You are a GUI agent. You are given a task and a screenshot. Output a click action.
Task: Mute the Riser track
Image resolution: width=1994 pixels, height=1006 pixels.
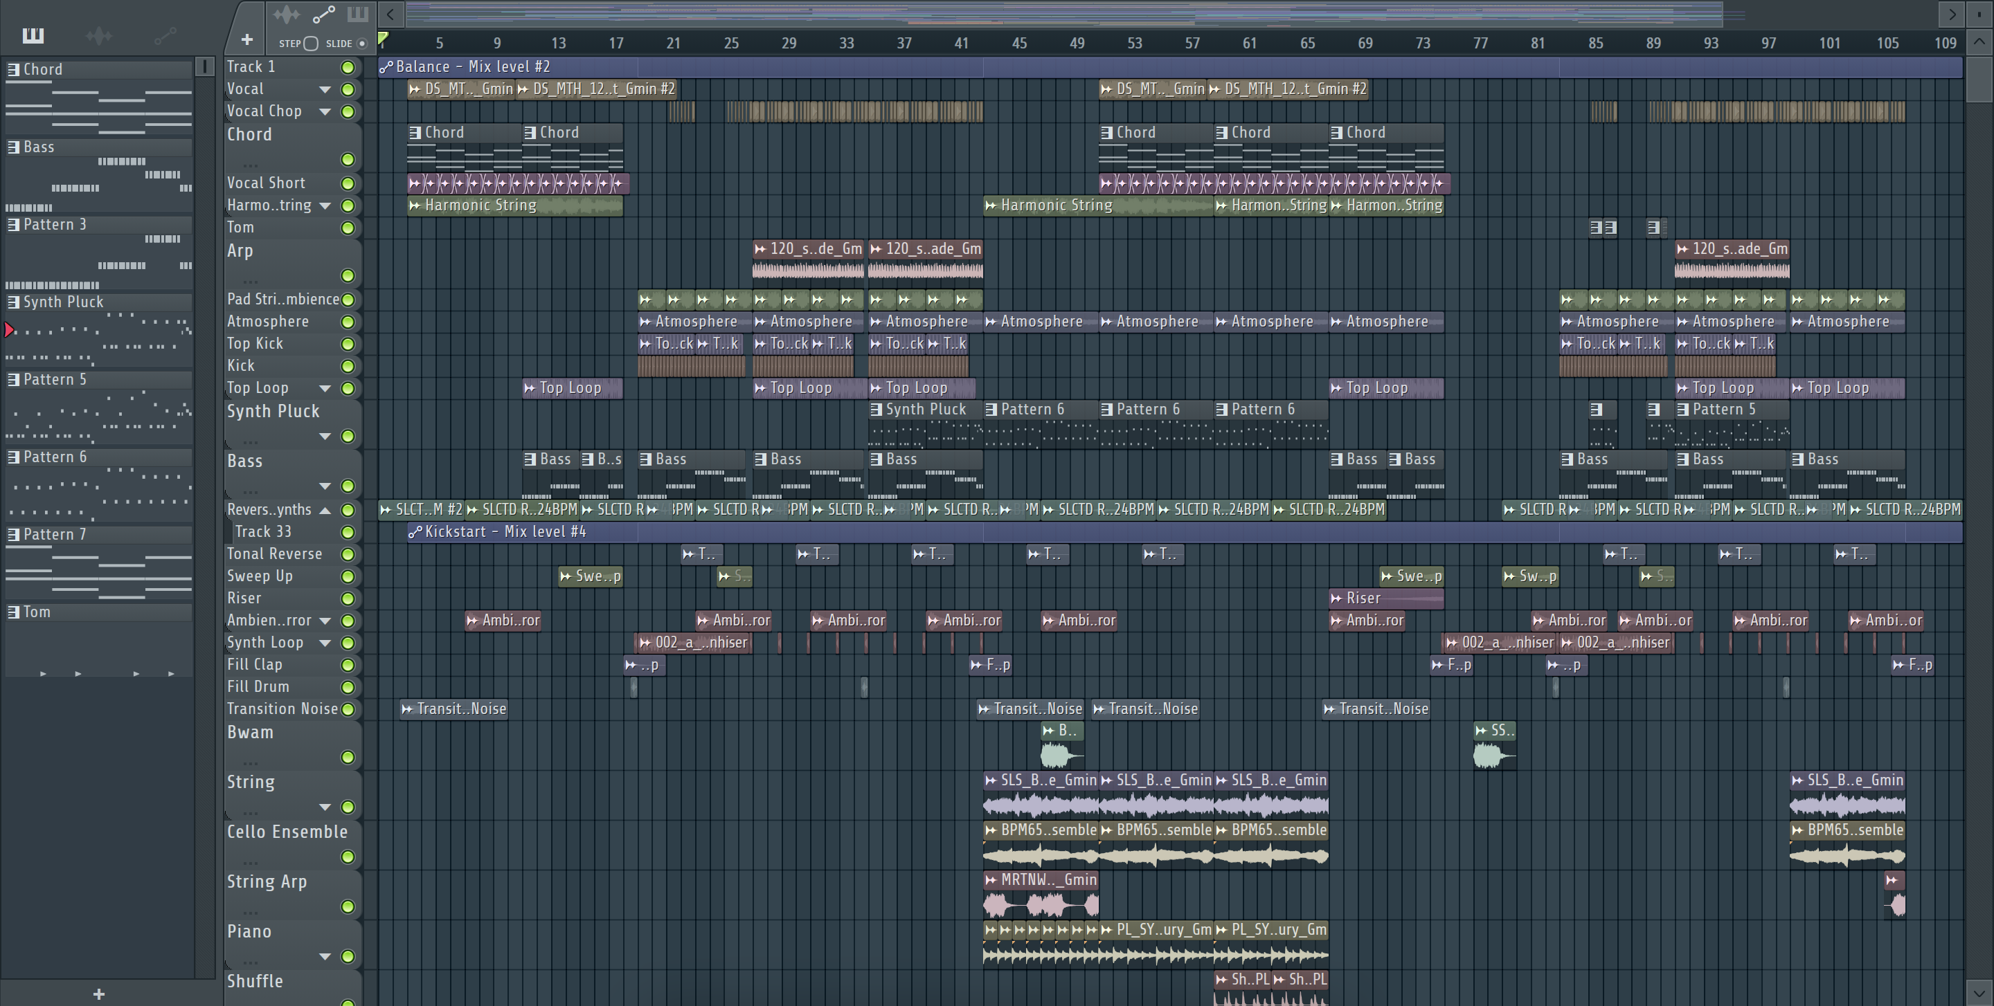coord(348,598)
